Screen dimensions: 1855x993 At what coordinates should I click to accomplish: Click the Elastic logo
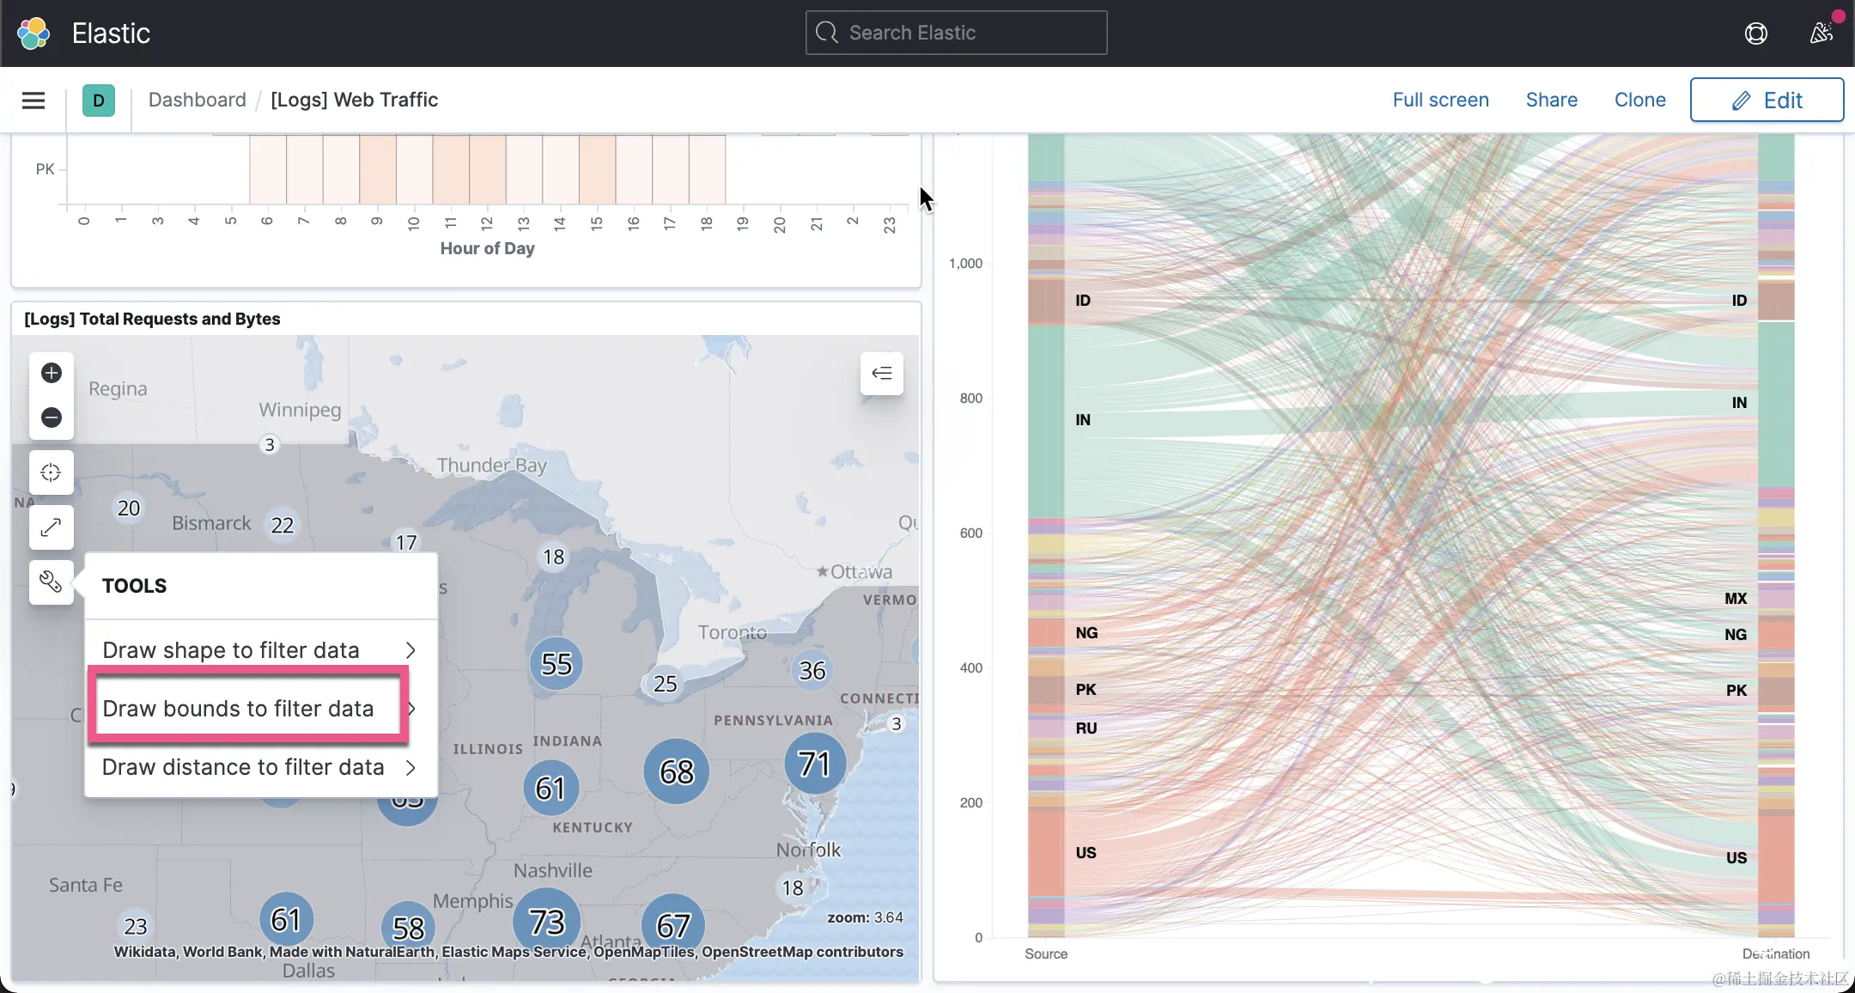pyautogui.click(x=34, y=34)
